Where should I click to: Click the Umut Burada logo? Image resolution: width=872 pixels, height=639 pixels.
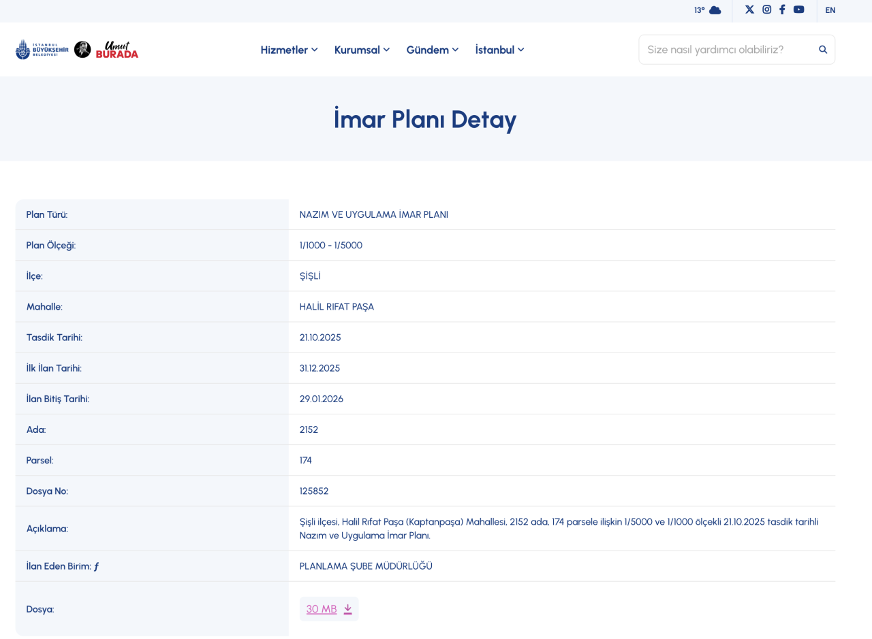click(117, 50)
